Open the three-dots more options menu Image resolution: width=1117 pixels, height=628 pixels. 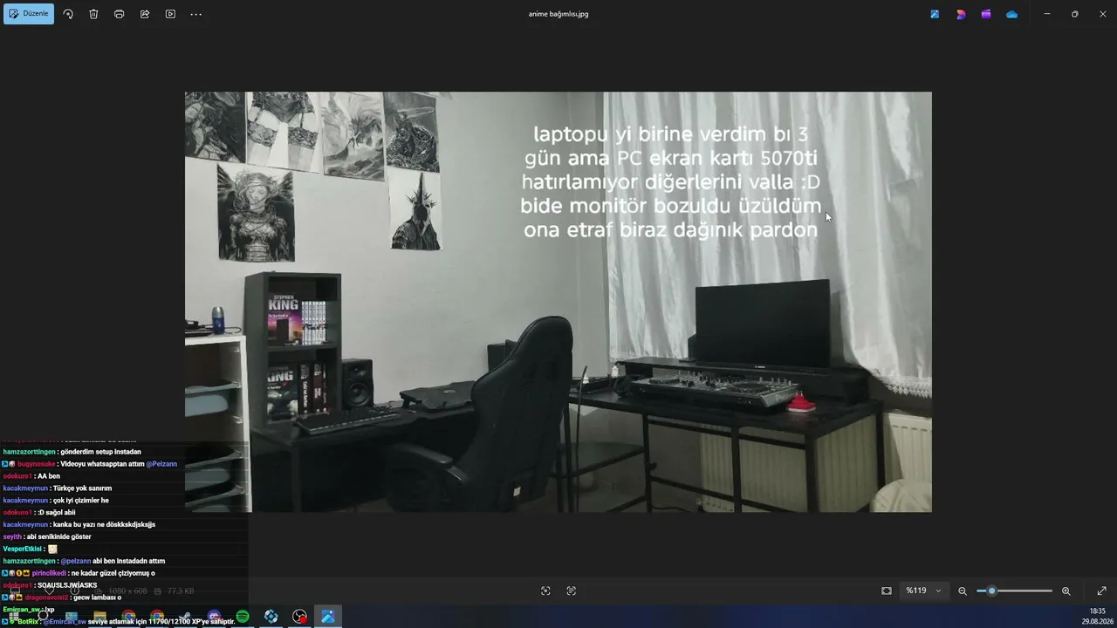click(x=195, y=14)
